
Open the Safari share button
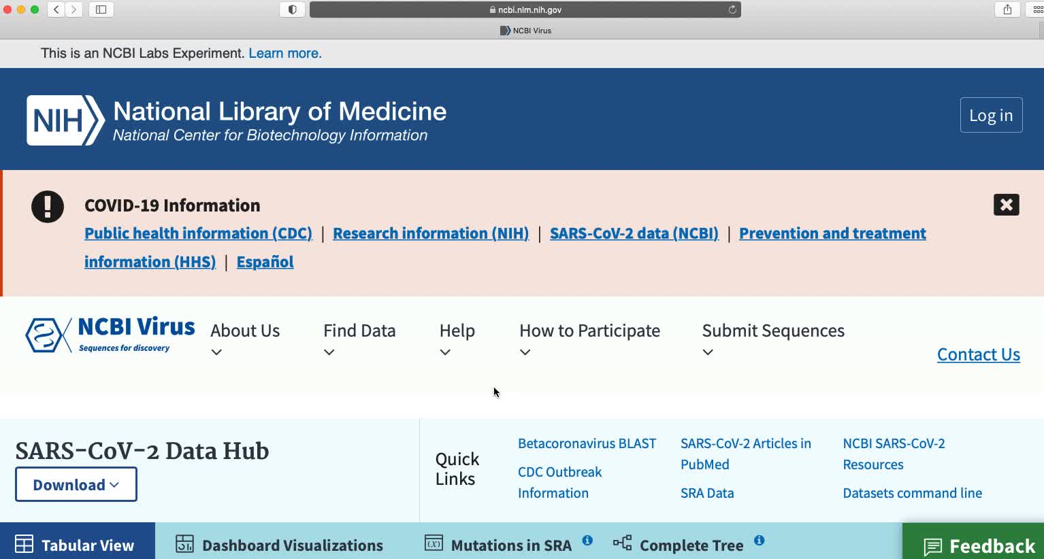(1007, 10)
